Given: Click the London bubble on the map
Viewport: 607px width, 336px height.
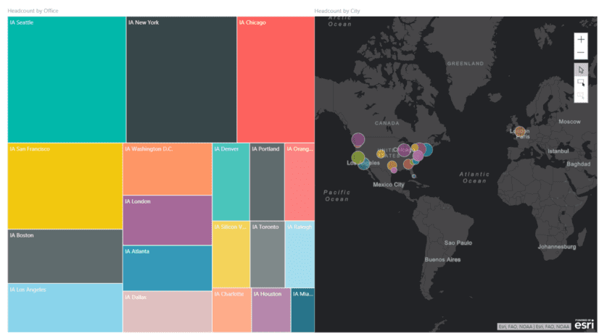Looking at the screenshot, I should [520, 131].
